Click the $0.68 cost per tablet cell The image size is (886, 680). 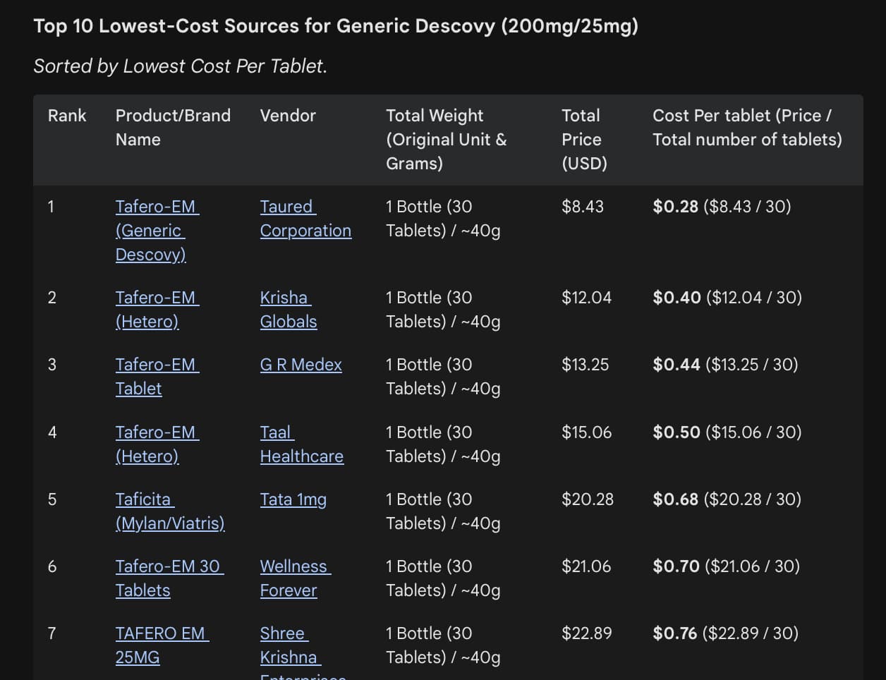point(675,499)
